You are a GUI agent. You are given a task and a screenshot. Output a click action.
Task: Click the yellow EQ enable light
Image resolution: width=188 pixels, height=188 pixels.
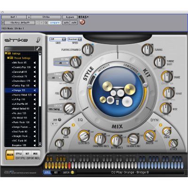pos(73,125)
